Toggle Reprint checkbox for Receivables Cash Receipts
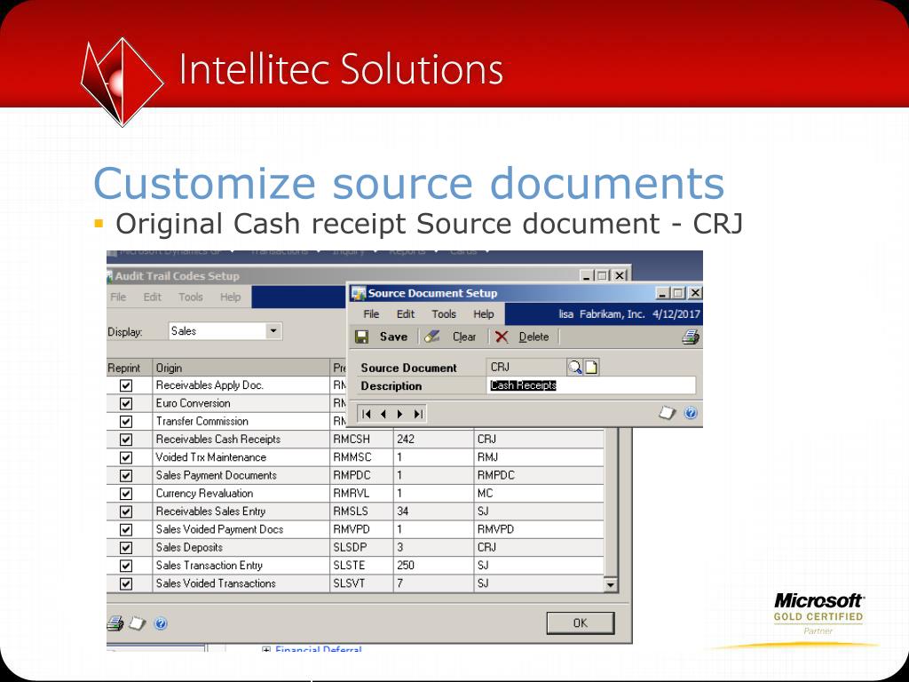The image size is (909, 682). point(126,439)
